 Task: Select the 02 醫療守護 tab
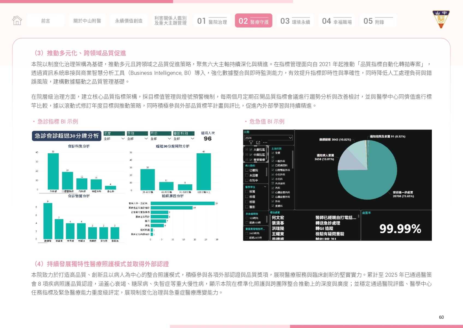point(254,21)
